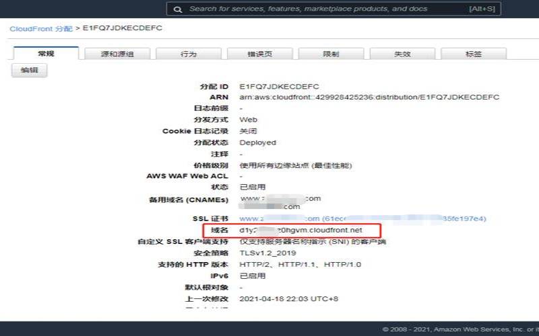Click the cloudfront.net domain name value
The height and width of the screenshot is (336, 539).
pyautogui.click(x=300, y=230)
